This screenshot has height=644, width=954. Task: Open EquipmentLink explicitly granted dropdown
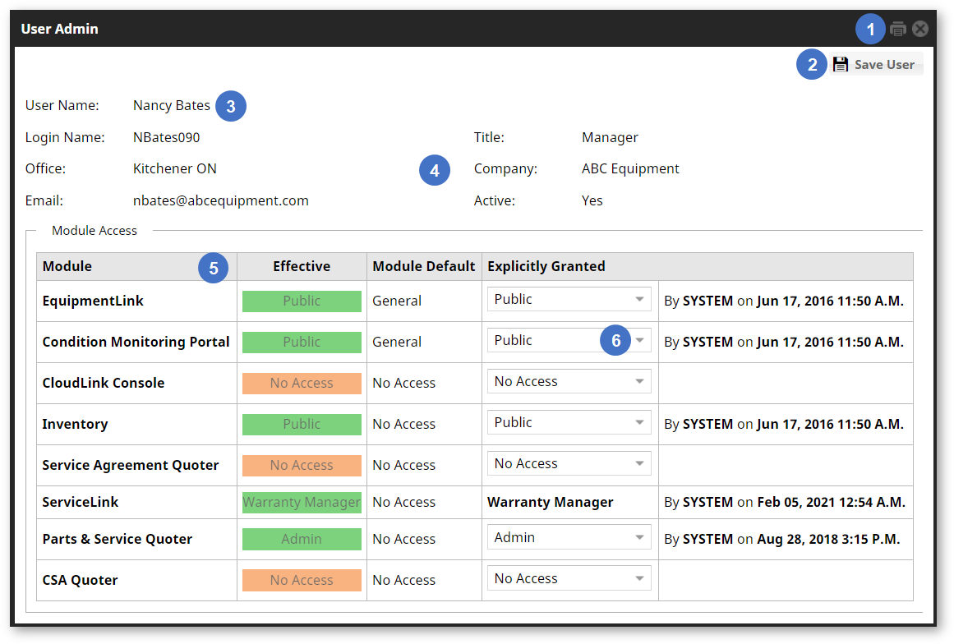[x=569, y=299]
